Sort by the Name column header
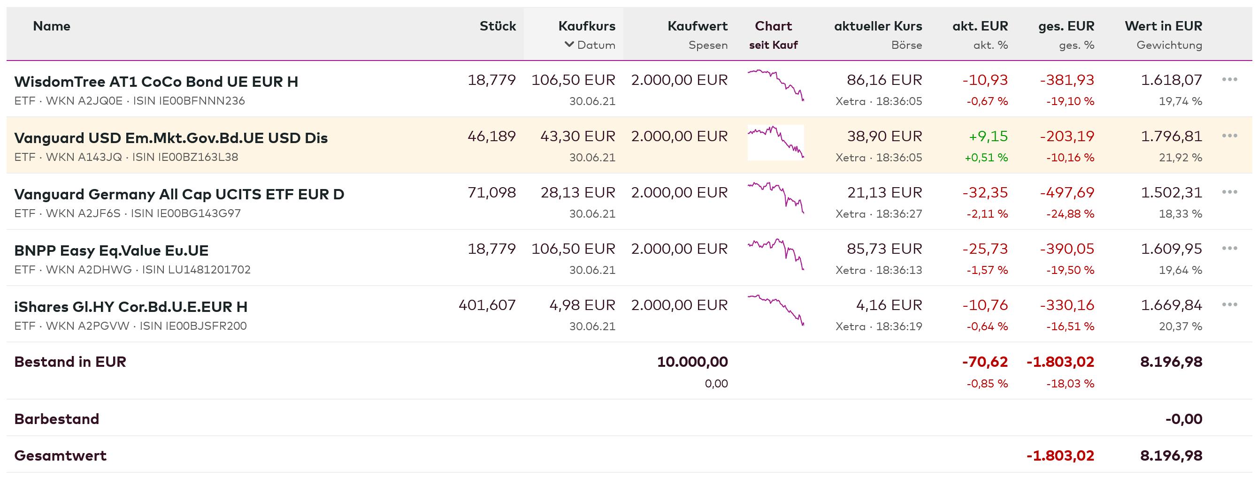 52,26
